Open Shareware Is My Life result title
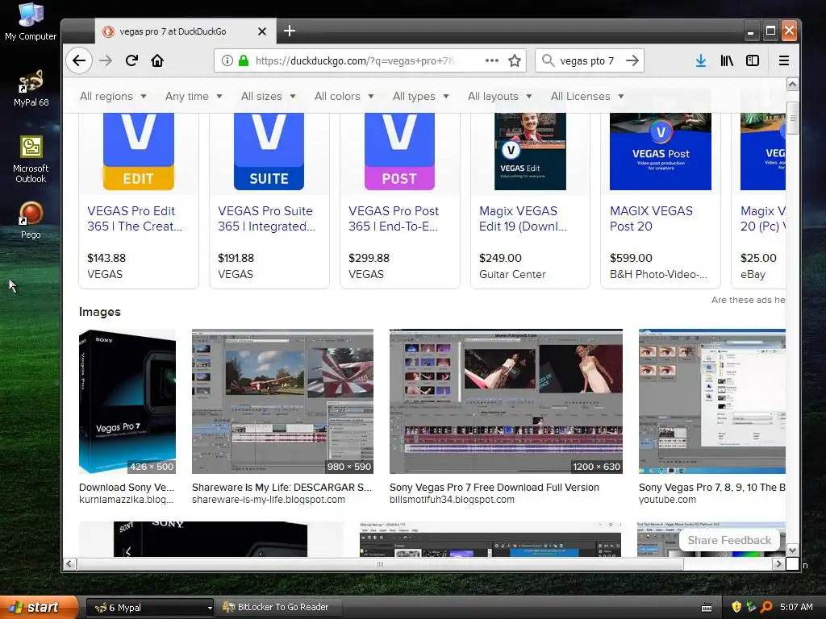 click(282, 488)
